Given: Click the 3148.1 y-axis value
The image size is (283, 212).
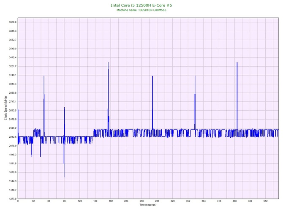Looking at the screenshot, I should [x=13, y=75].
